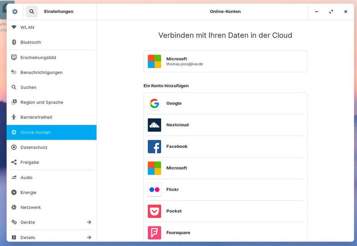Expand Geräte submenu arrow
The height and width of the screenshot is (246, 357).
pyautogui.click(x=89, y=222)
